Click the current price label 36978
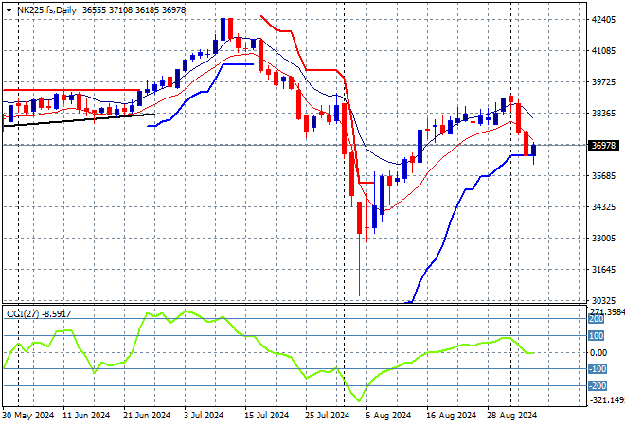Screen dimensions: 625x426 point(603,146)
